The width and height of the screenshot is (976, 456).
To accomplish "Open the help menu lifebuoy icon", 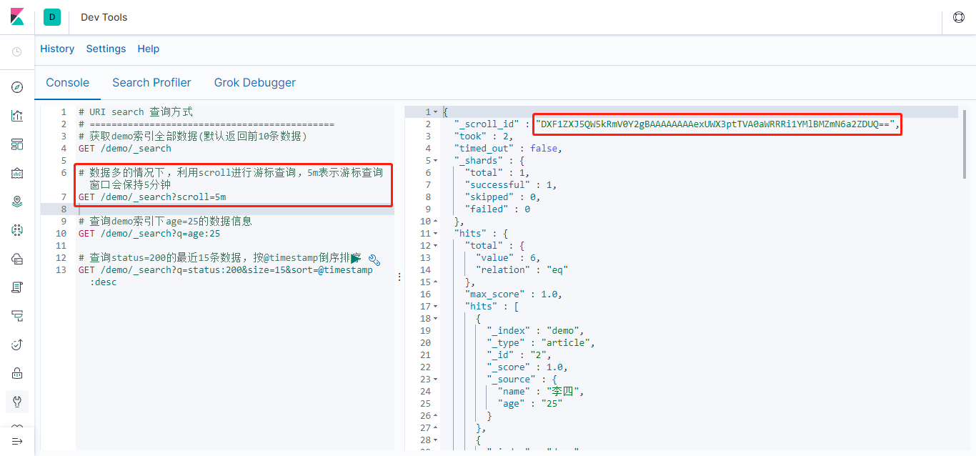I will tap(959, 17).
